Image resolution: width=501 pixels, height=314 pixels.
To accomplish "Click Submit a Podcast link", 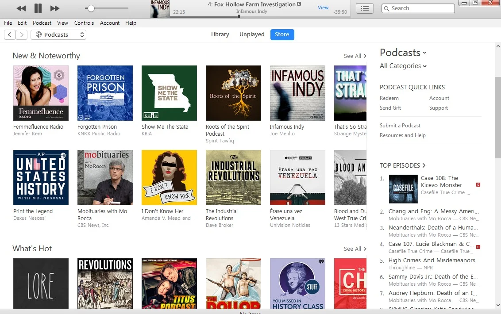I will (400, 126).
